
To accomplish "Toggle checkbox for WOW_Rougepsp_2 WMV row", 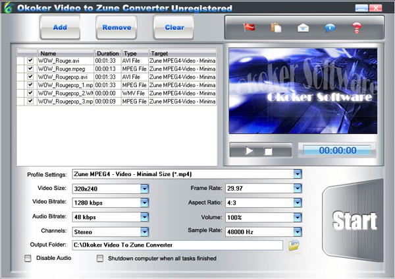I will tap(30, 93).
